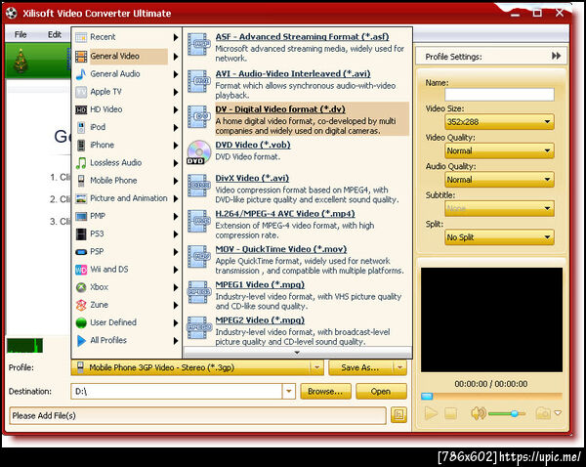Click the PSP handheld icon

81,252
